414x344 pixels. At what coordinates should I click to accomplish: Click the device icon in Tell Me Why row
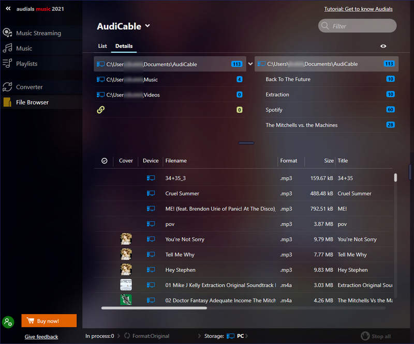click(151, 254)
